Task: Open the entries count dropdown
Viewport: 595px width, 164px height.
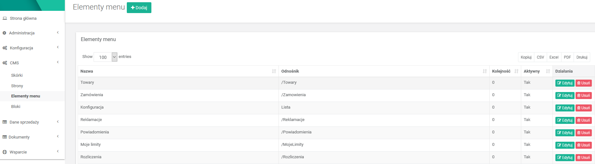Action: coord(105,57)
